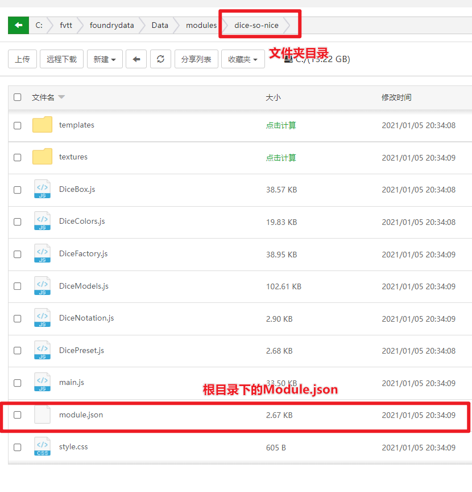Click the 远程下载 button
This screenshot has width=472, height=492.
62,59
